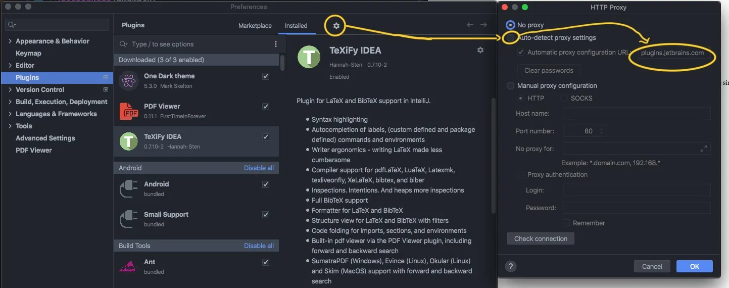Uncheck the Smali Support plugin checkbox
729x288 pixels.
(266, 215)
